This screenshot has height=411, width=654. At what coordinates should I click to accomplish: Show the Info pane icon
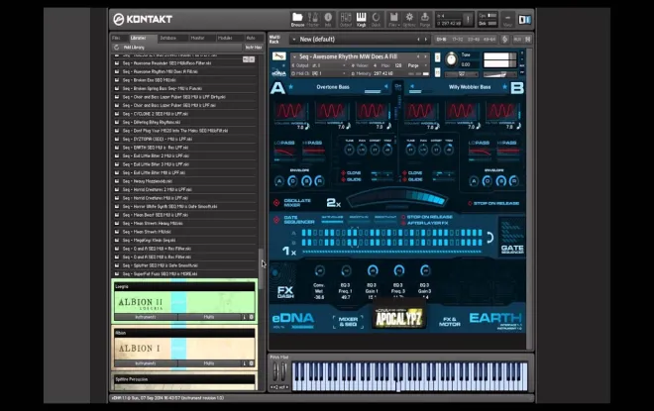click(x=328, y=19)
